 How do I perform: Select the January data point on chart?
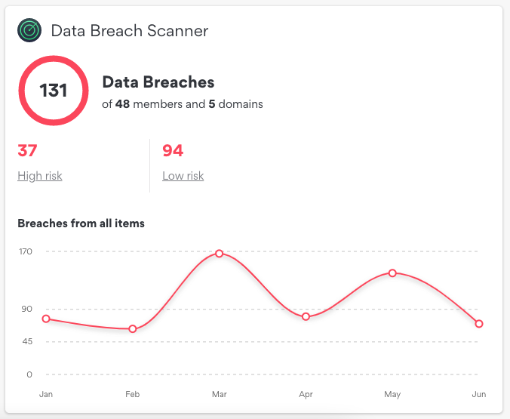[46, 319]
